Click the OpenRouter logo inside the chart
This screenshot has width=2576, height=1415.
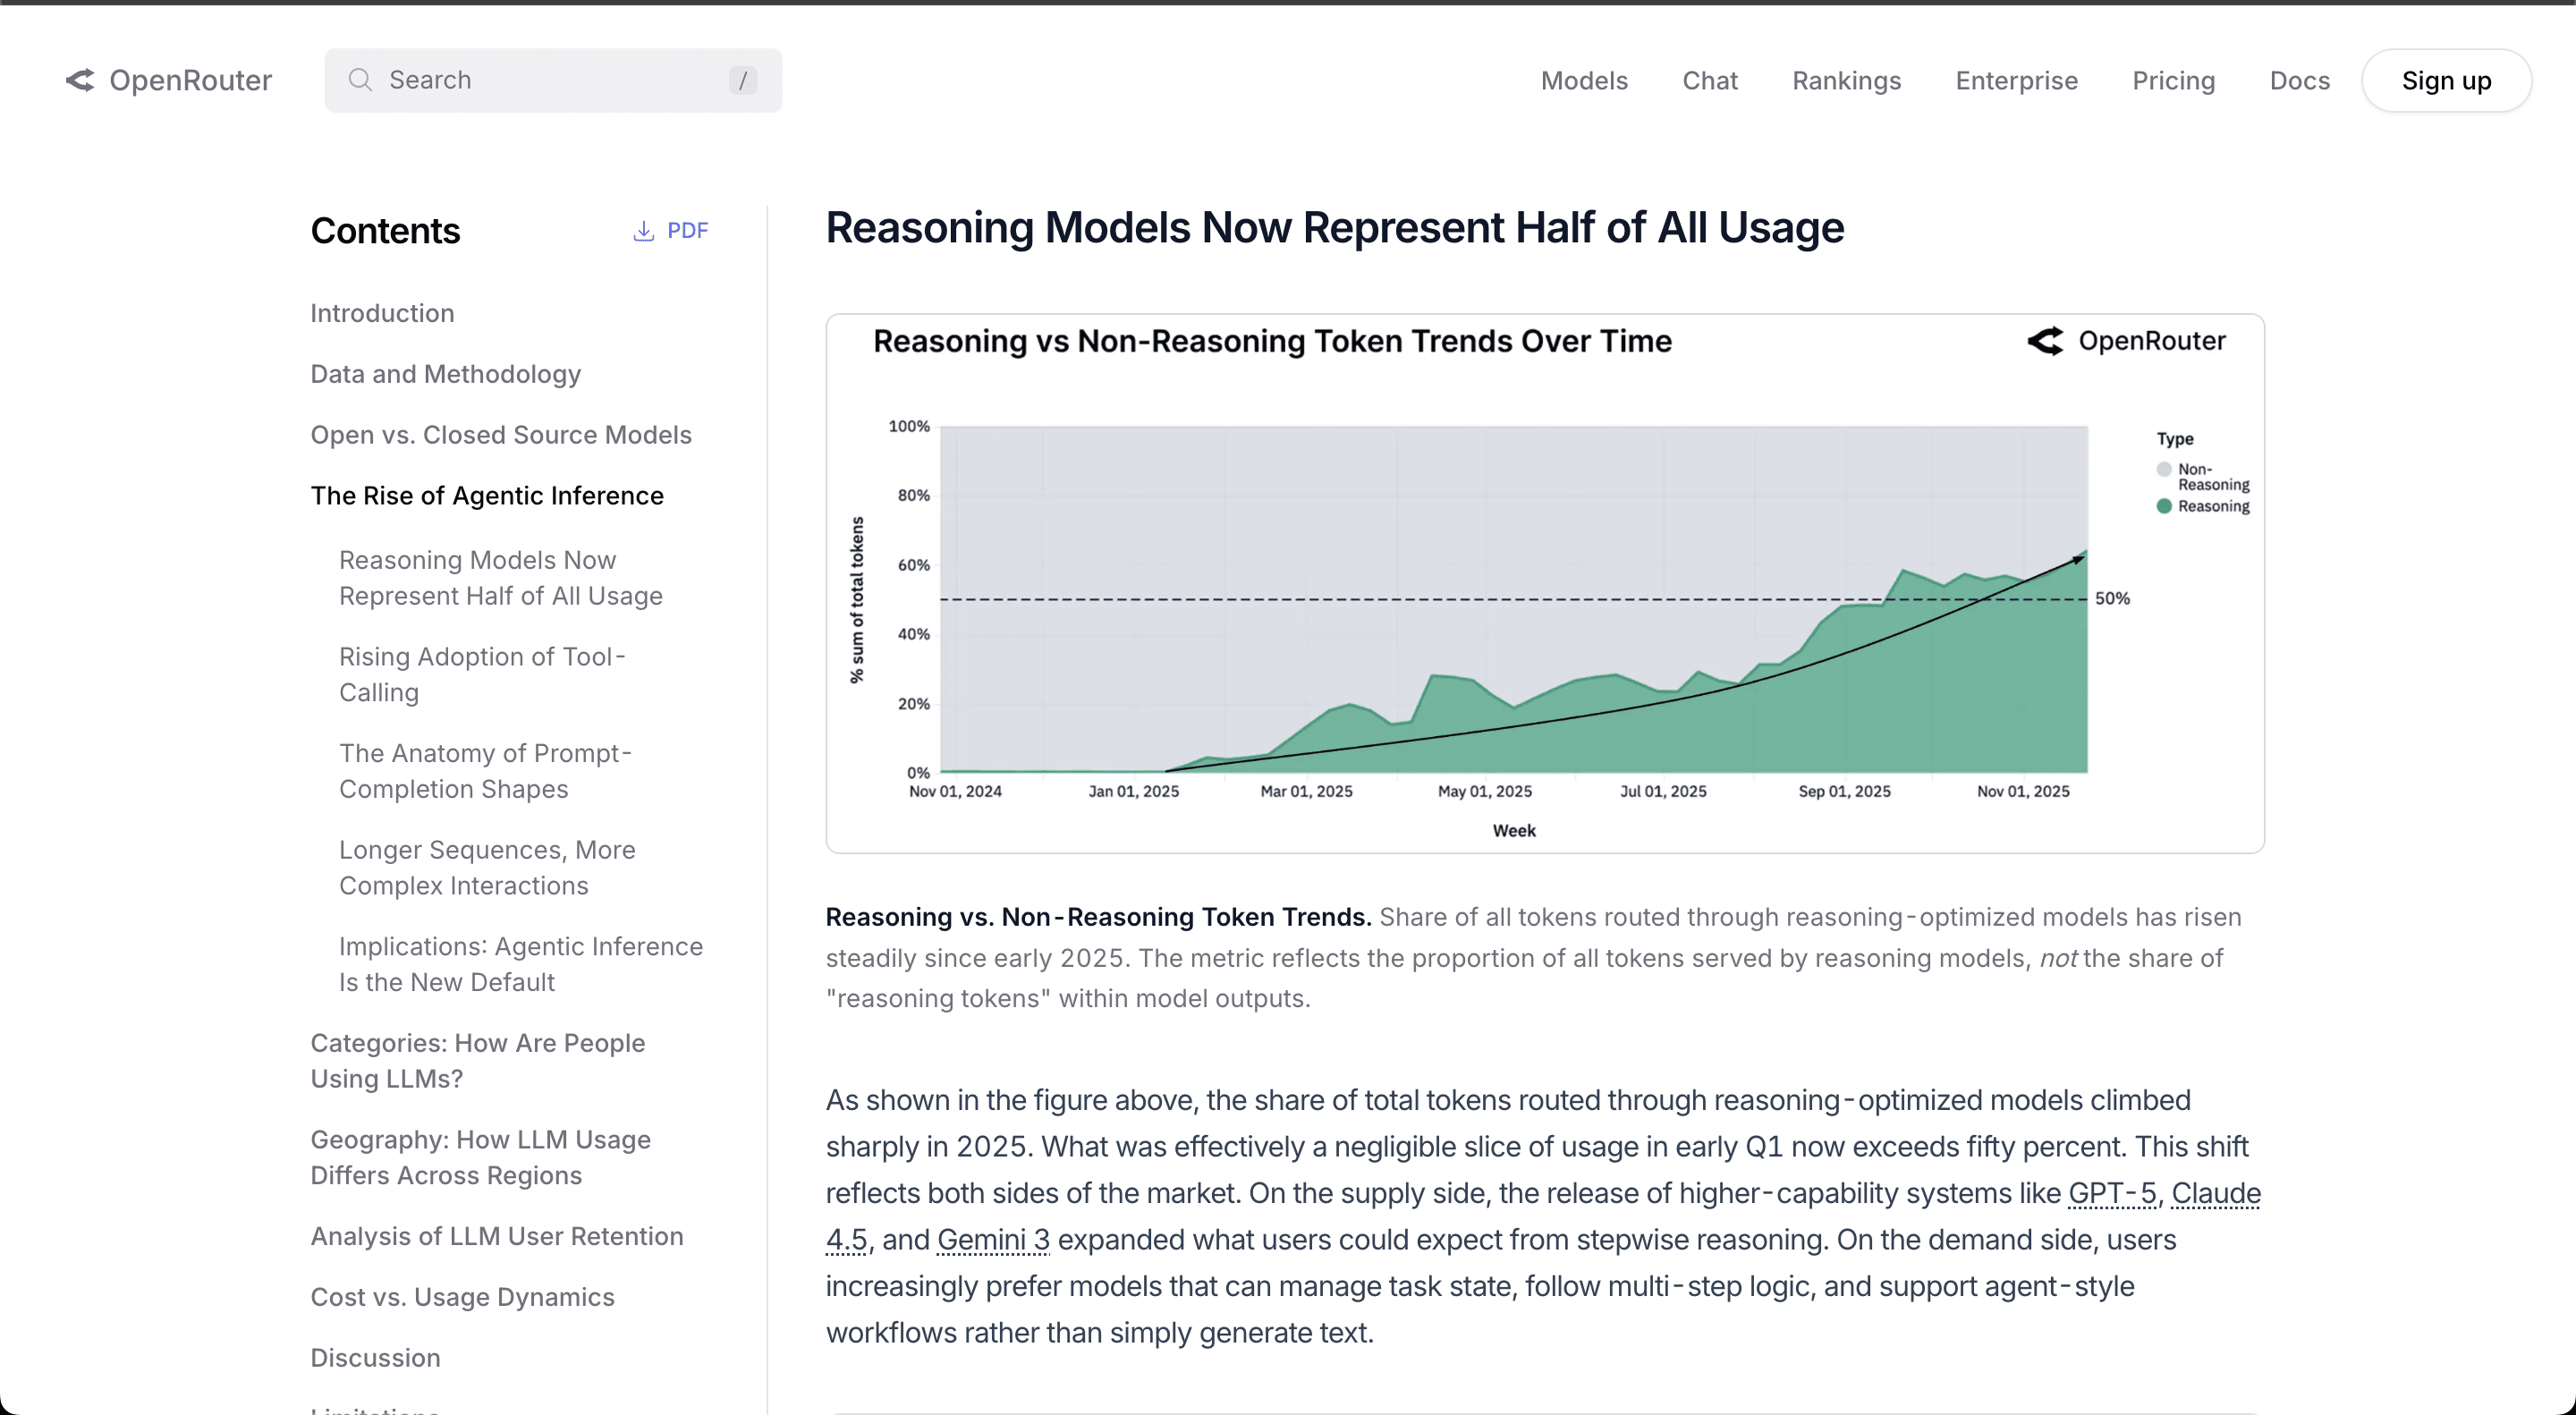(2046, 341)
